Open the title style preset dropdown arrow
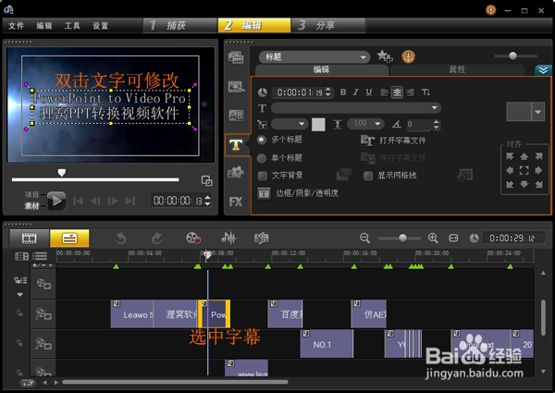 [538, 112]
